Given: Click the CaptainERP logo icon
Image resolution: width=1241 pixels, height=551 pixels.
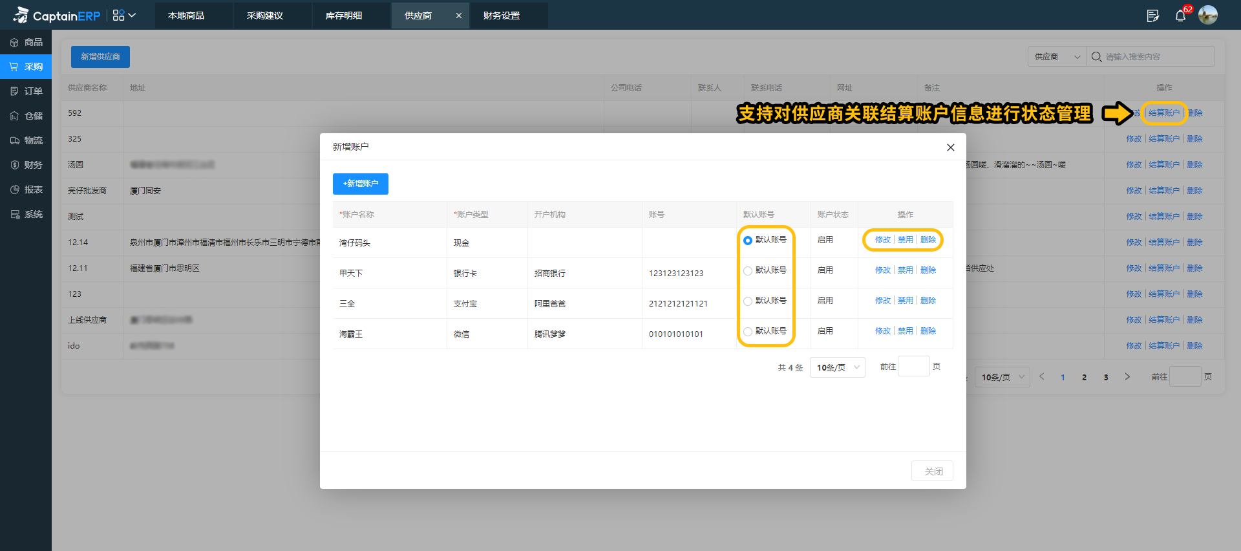Looking at the screenshot, I should tap(21, 15).
